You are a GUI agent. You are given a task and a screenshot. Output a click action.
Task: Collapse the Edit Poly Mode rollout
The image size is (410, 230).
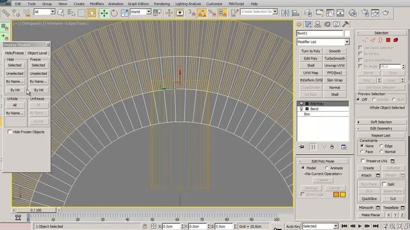(323, 161)
